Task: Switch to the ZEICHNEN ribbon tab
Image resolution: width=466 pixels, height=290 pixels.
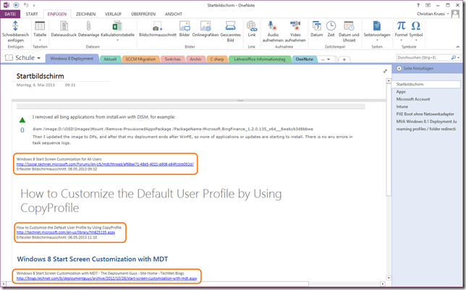Action: 85,14
